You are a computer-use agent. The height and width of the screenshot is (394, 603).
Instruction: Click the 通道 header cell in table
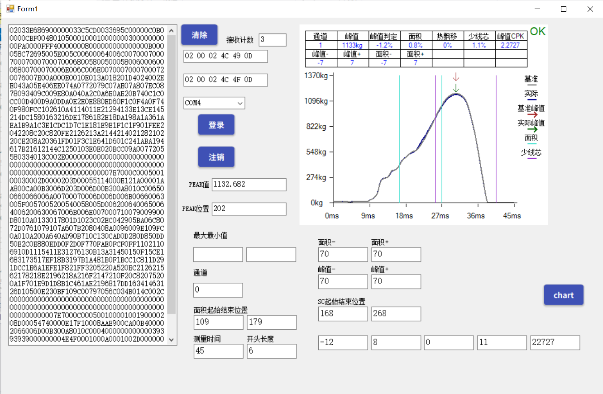(321, 37)
